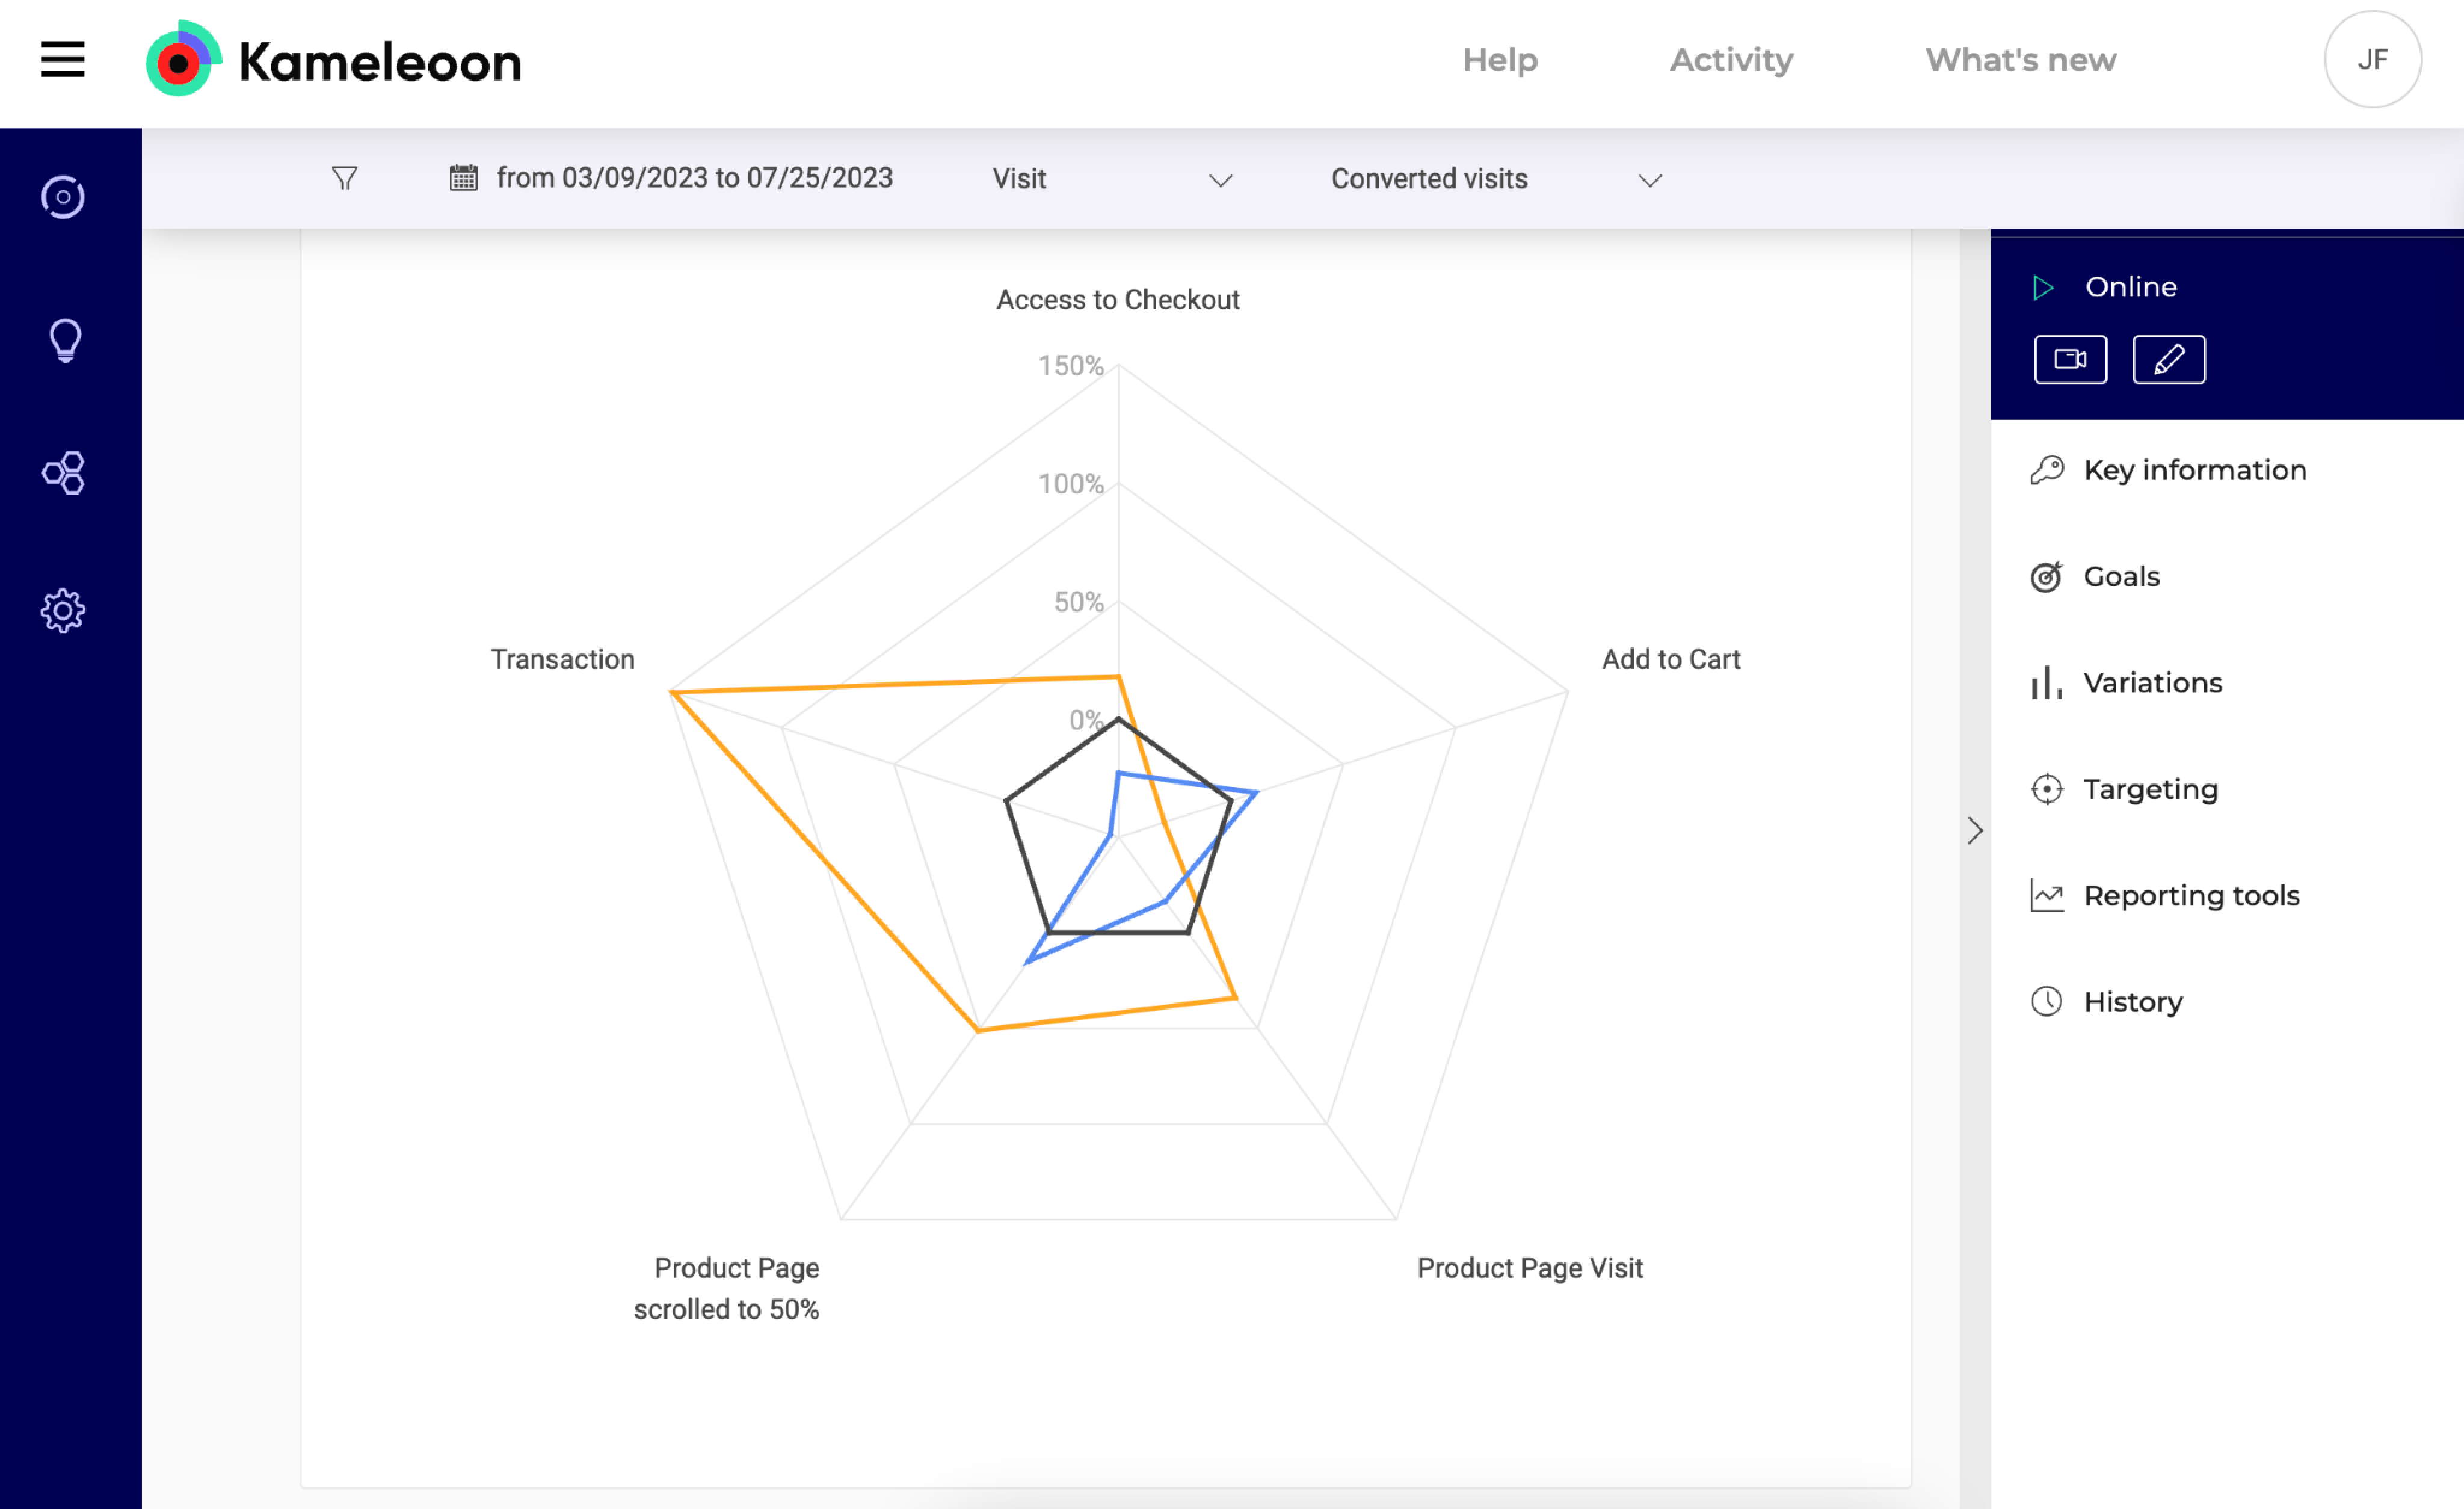Click the Kameleoon logo
This screenshot has width=2464, height=1509.
(x=333, y=60)
